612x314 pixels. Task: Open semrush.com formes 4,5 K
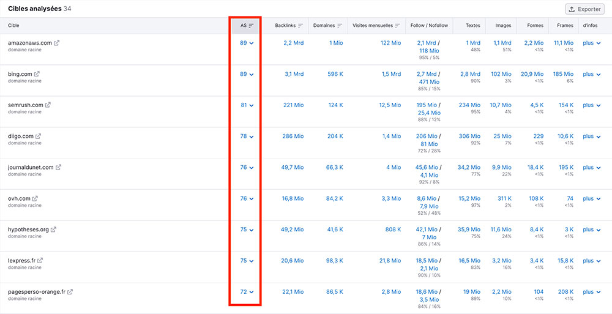tap(536, 105)
